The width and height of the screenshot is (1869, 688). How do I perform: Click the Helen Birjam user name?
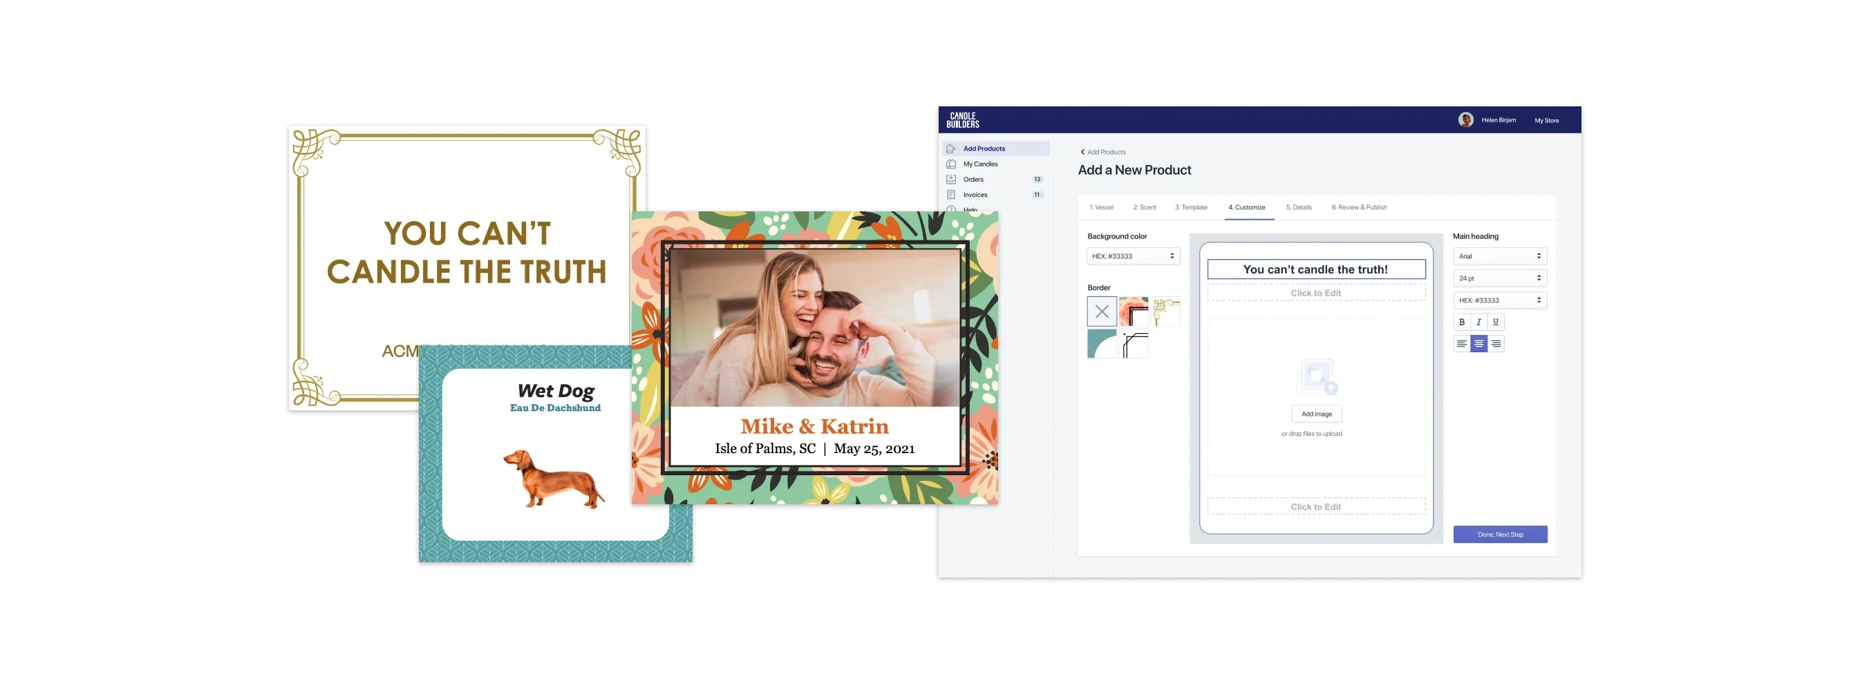pos(1499,120)
